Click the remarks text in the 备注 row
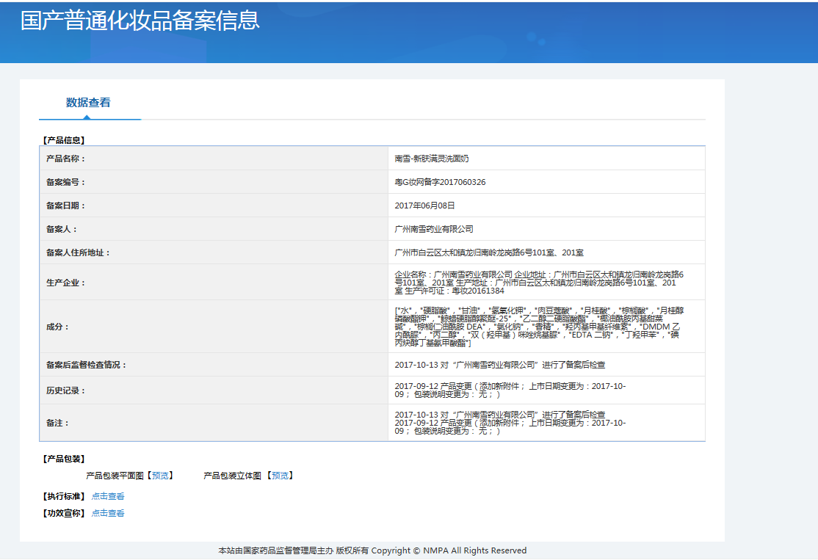This screenshot has width=818, height=560. click(x=510, y=423)
